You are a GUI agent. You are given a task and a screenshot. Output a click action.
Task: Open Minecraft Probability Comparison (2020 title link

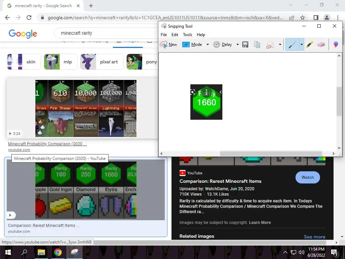tap(47, 144)
